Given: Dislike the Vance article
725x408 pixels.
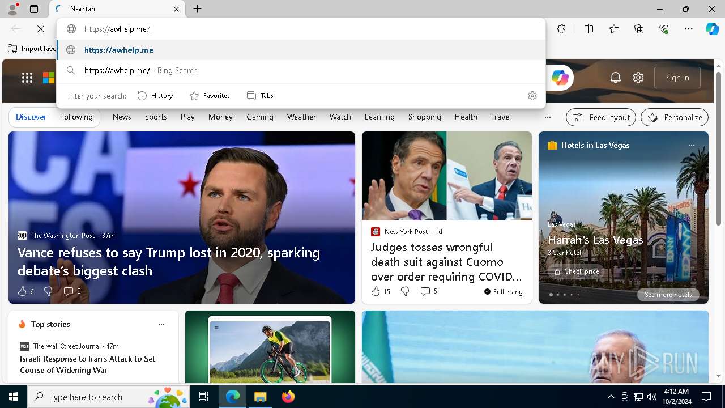Looking at the screenshot, I should (x=48, y=291).
